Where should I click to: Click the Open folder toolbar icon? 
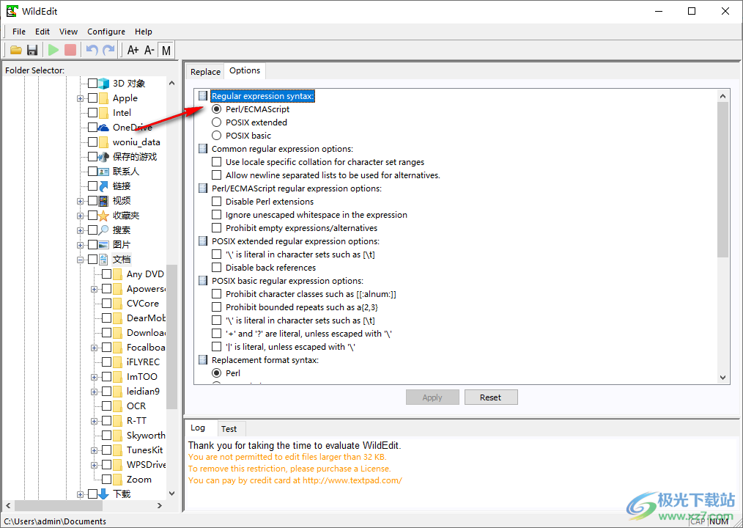click(15, 50)
